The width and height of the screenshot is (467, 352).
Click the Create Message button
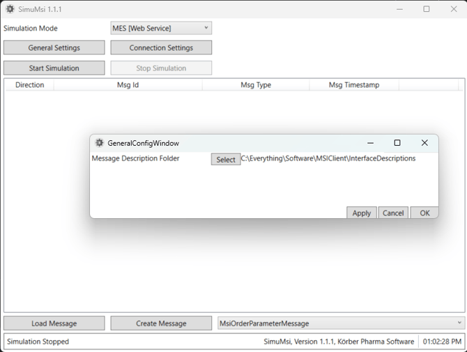tap(161, 323)
